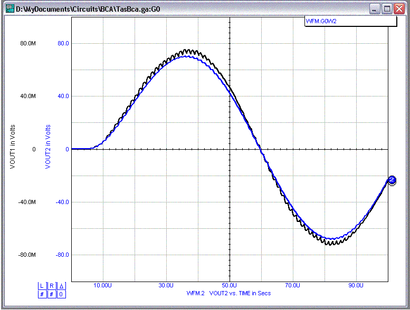The height and width of the screenshot is (310, 410).
Task: Click the title bar file path text
Action: [x=88, y=9]
